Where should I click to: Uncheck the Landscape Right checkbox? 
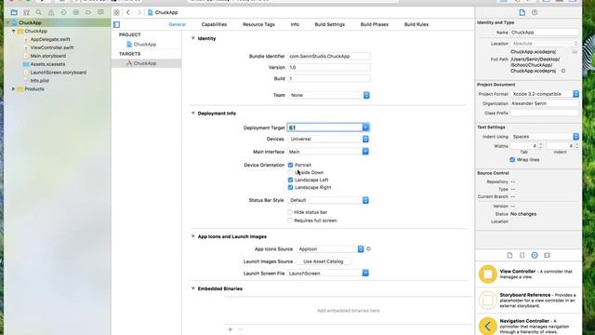(290, 187)
